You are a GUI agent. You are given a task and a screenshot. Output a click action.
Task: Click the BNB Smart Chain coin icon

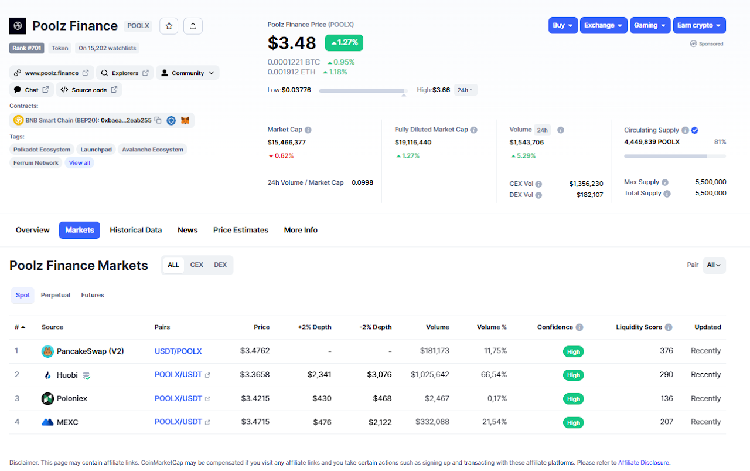18,120
